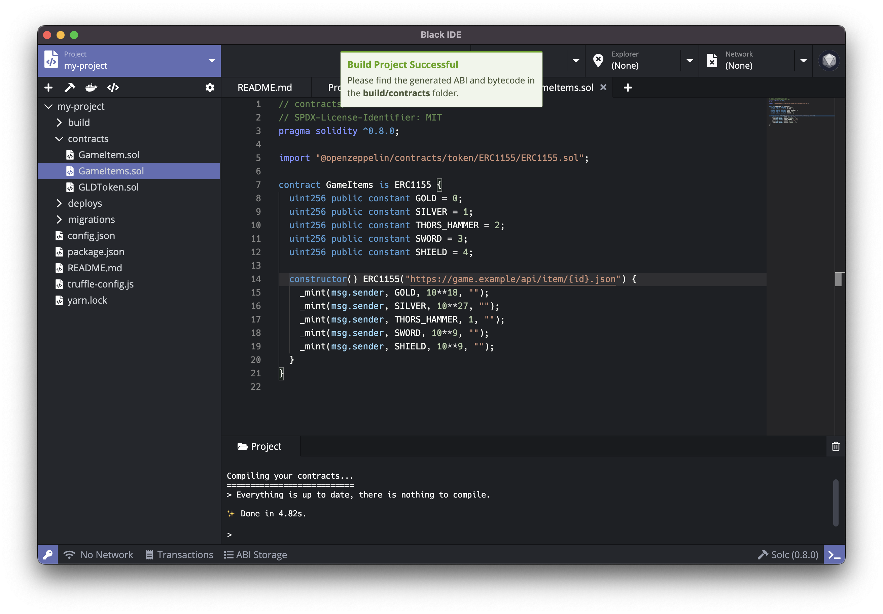883x614 pixels.
Task: Open the Network dropdown arrow
Action: [803, 60]
